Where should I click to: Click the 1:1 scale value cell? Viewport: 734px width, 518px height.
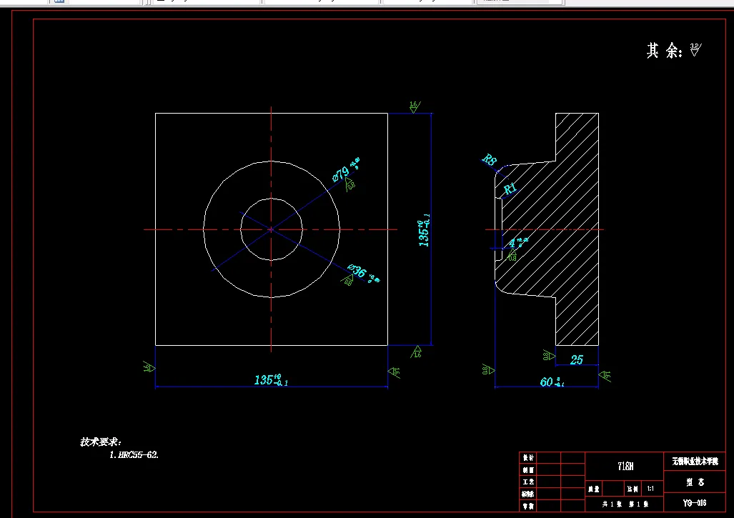pos(652,489)
